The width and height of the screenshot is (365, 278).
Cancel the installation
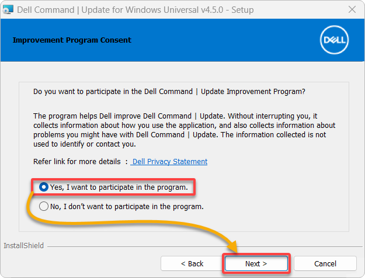tap(325, 263)
